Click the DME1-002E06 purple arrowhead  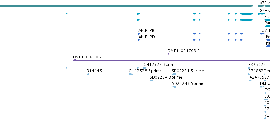click(x=75, y=60)
